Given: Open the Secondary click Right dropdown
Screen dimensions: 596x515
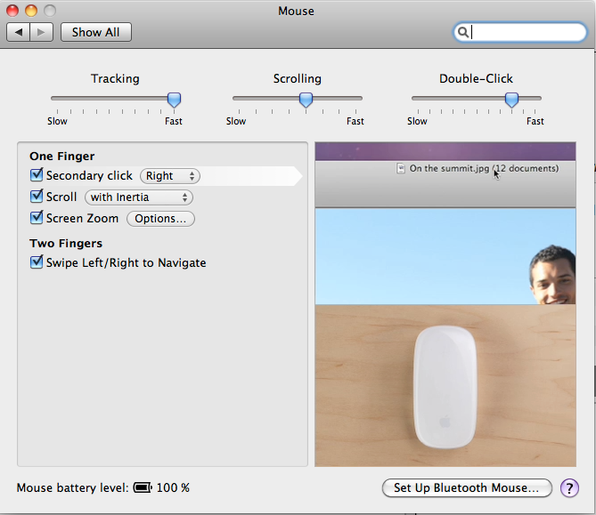Looking at the screenshot, I should click(x=171, y=176).
